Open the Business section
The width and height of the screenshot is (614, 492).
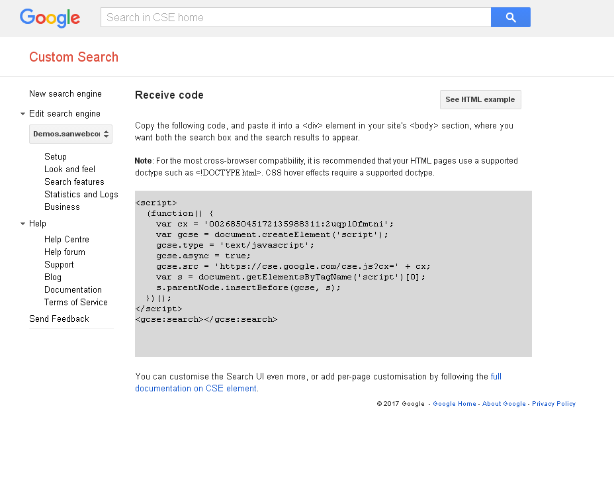[62, 207]
